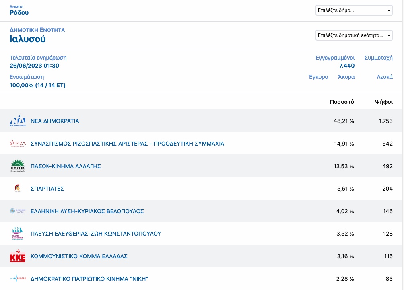Click the 1.753 votes cell
Screen dimensions: 404x290
pyautogui.click(x=386, y=121)
